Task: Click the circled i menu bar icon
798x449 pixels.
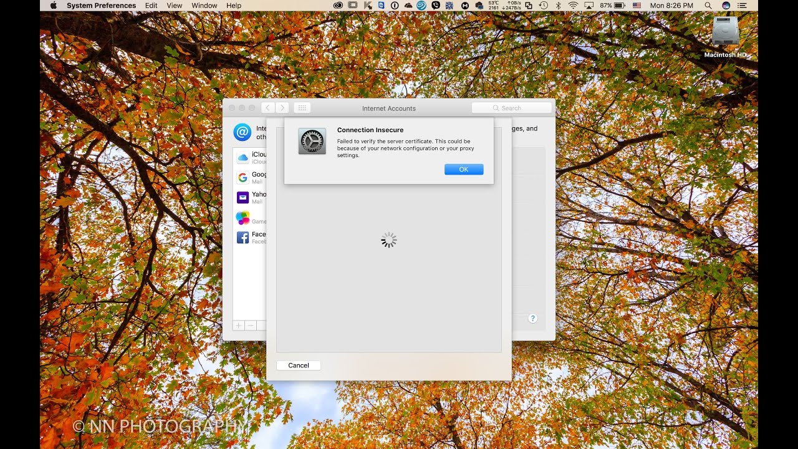Action: (x=395, y=5)
